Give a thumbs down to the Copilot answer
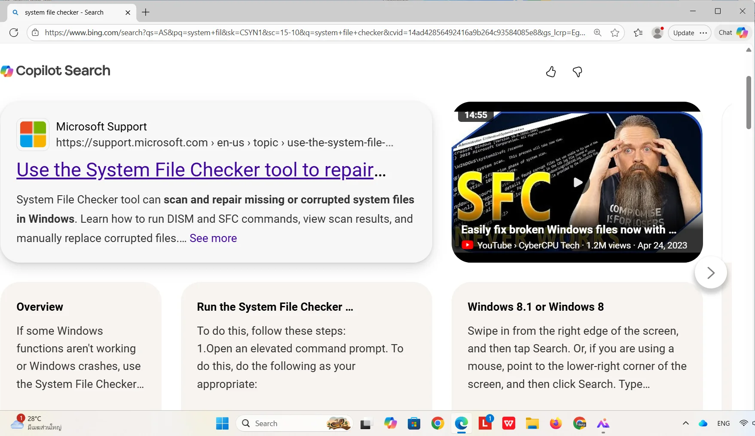This screenshot has width=755, height=436. 577,72
